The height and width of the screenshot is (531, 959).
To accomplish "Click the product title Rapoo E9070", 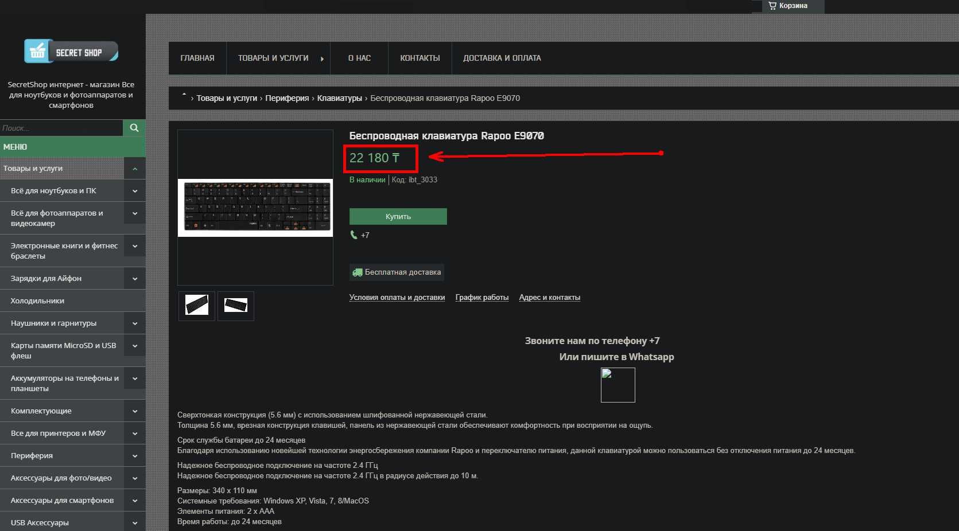I will (x=447, y=136).
